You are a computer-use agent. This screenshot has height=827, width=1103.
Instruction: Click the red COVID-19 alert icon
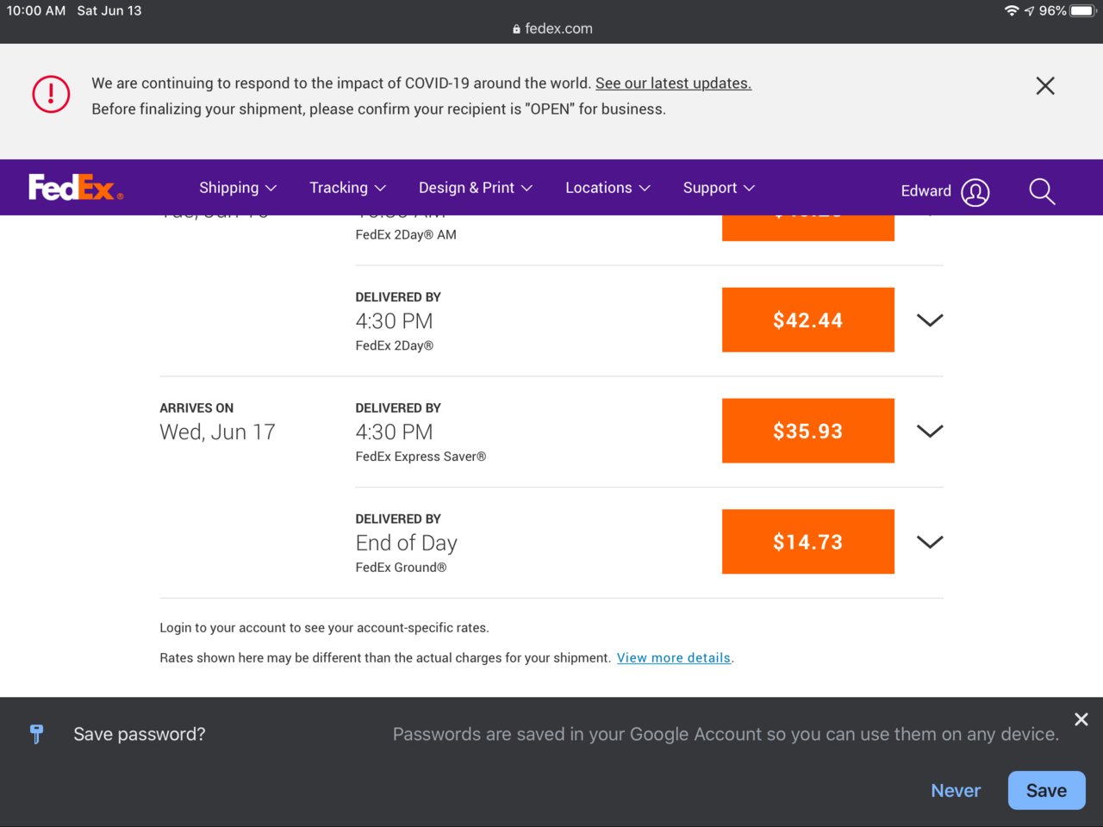[x=51, y=94]
